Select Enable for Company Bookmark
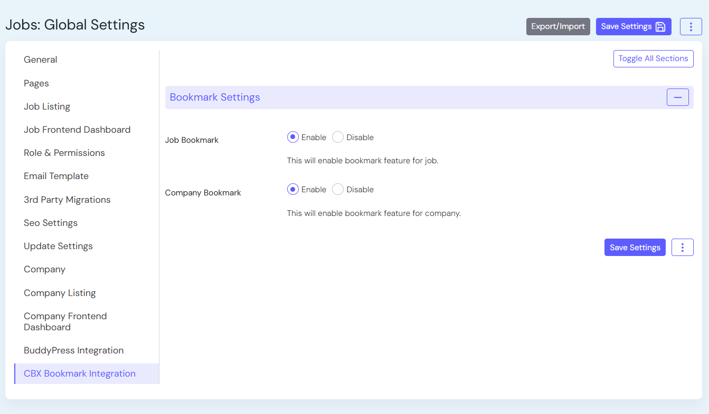 tap(293, 190)
